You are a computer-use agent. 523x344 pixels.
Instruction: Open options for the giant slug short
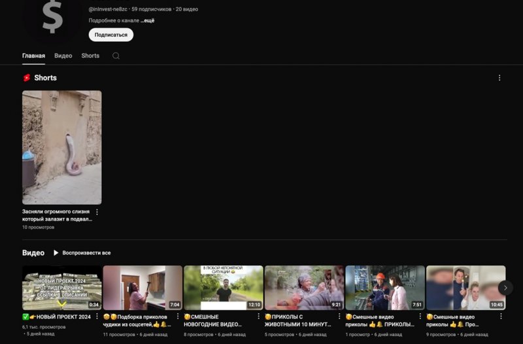click(97, 212)
